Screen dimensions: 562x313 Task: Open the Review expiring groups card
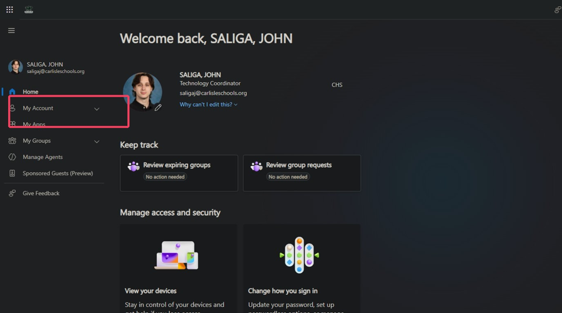pos(179,173)
